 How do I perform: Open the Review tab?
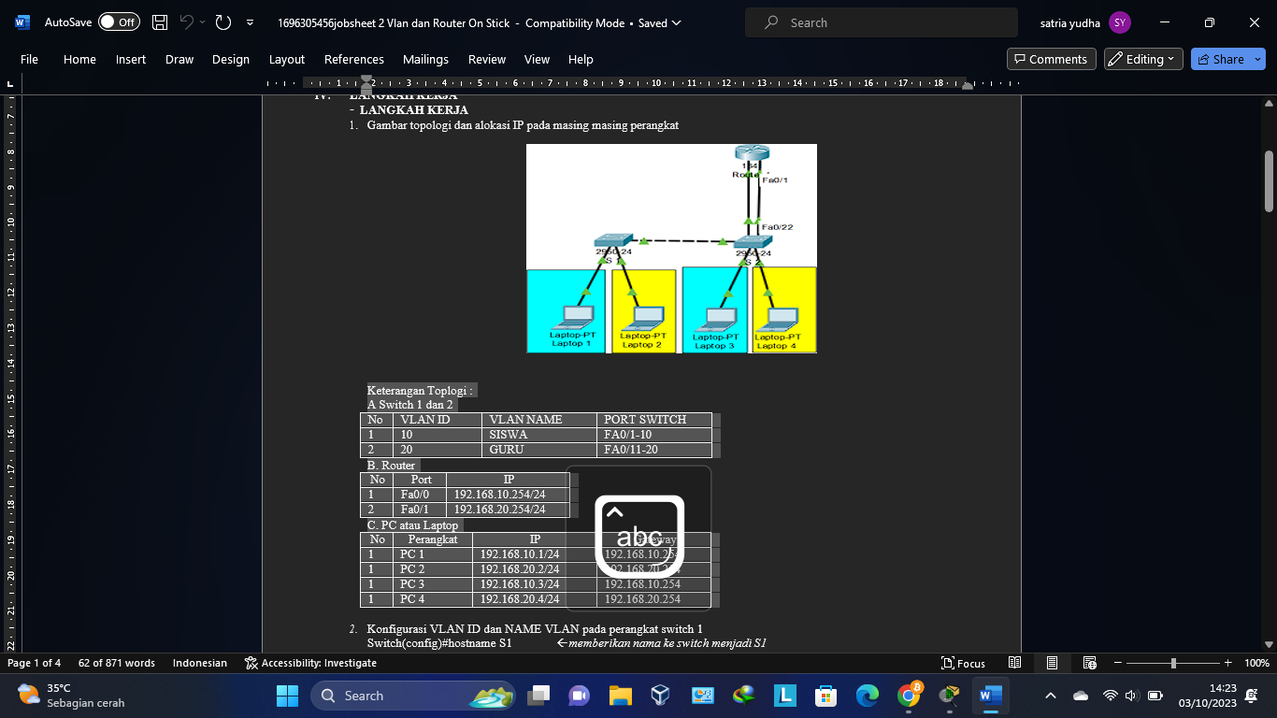(x=487, y=59)
